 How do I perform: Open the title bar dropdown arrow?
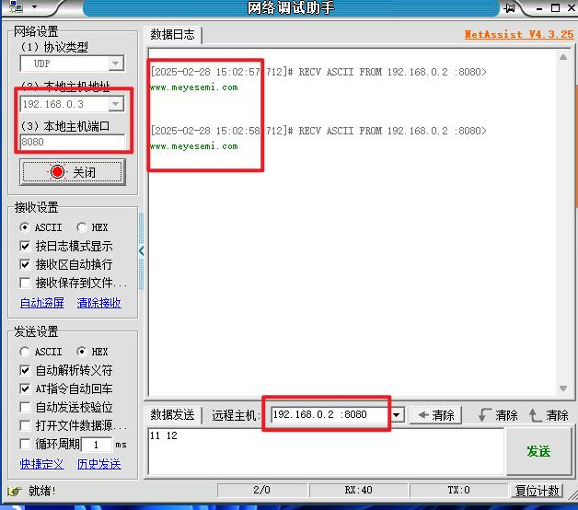(34, 6)
